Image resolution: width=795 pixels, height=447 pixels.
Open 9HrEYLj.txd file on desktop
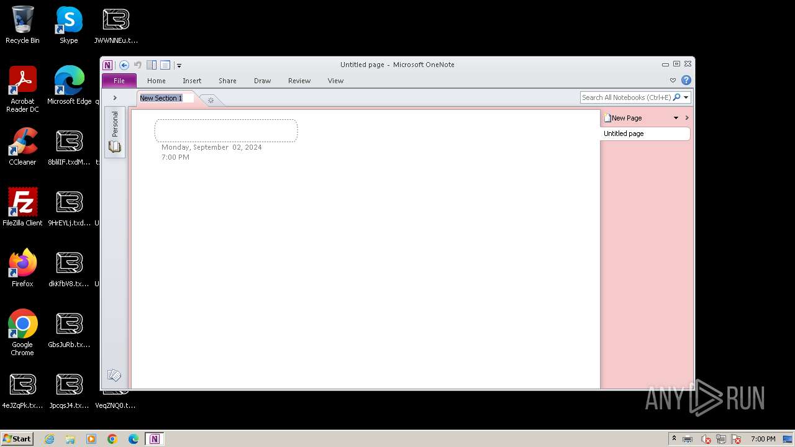tap(69, 207)
